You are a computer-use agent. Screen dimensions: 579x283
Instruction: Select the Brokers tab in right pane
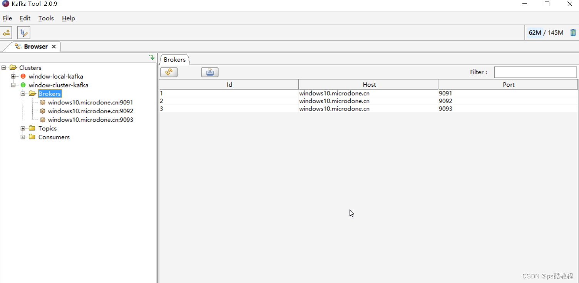pyautogui.click(x=175, y=60)
